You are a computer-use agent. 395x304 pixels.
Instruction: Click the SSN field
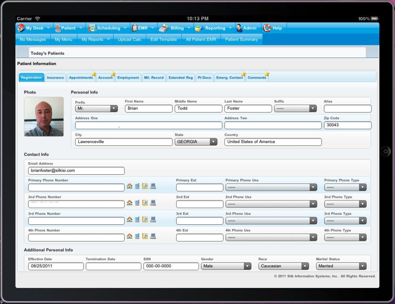(x=171, y=266)
